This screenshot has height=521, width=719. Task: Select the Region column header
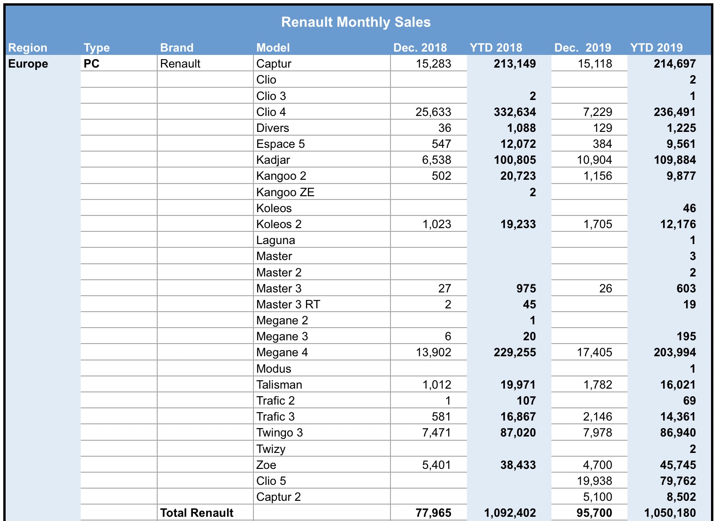28,47
